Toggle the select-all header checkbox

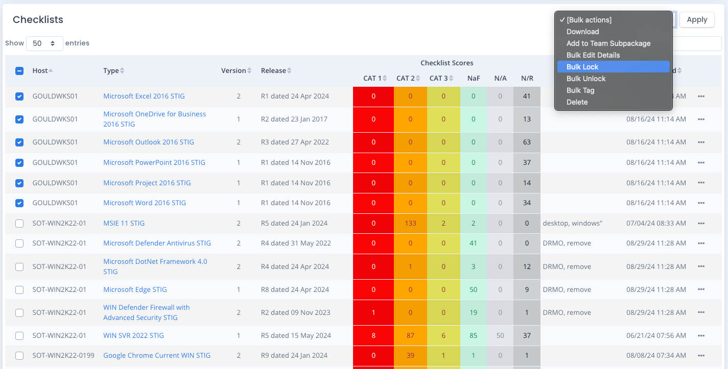pos(19,71)
